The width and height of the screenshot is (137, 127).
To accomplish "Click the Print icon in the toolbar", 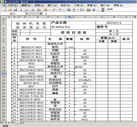I will [x=32, y=10].
